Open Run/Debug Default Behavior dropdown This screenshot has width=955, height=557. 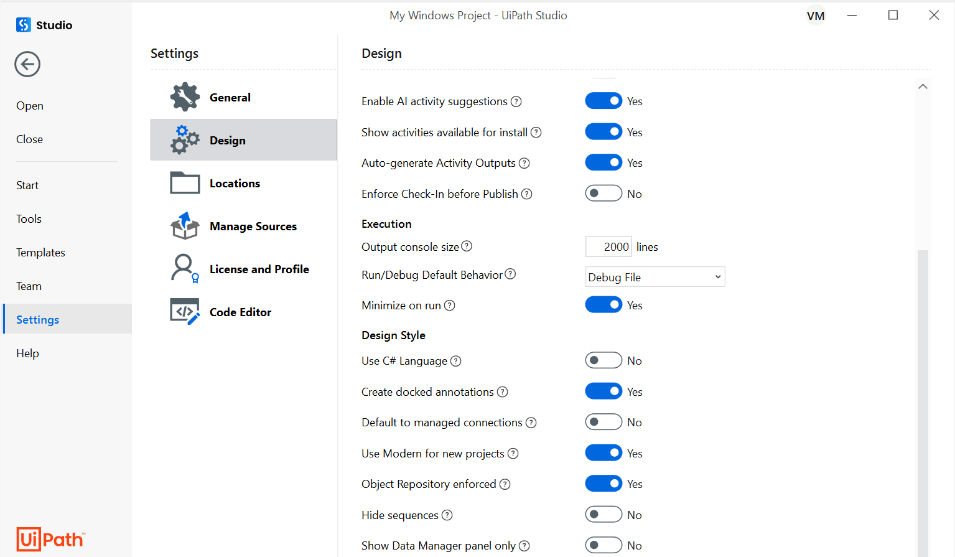655,277
